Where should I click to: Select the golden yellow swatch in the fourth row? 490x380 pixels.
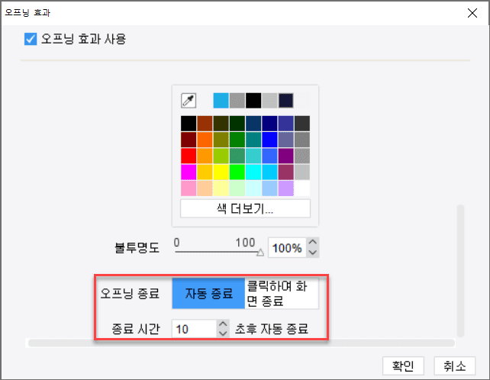pyautogui.click(x=205, y=172)
